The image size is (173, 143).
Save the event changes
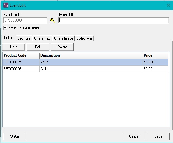158,136
